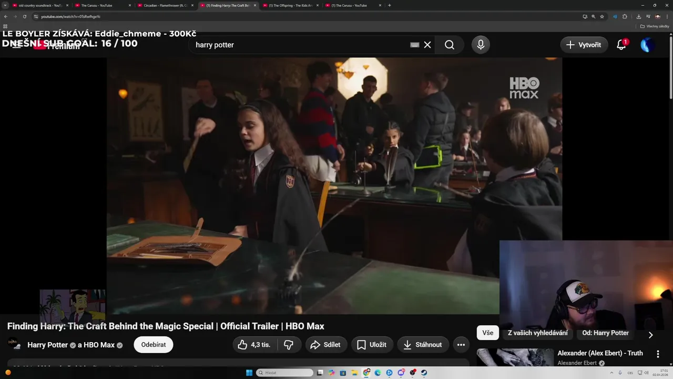Close the Finding Harry tab
The height and width of the screenshot is (379, 673).
(x=255, y=5)
